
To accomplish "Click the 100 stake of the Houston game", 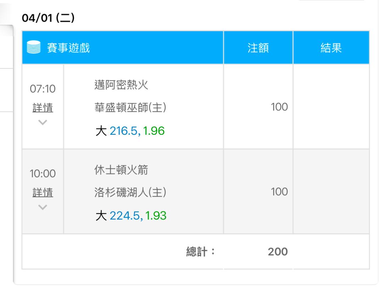I will point(279,192).
